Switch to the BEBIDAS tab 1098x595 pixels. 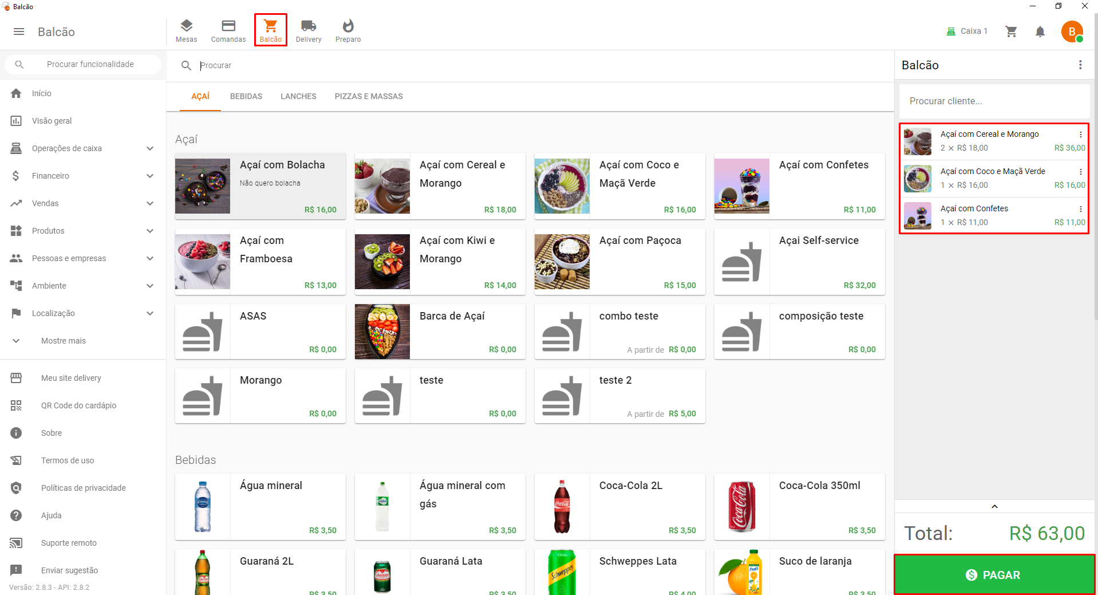click(x=246, y=96)
